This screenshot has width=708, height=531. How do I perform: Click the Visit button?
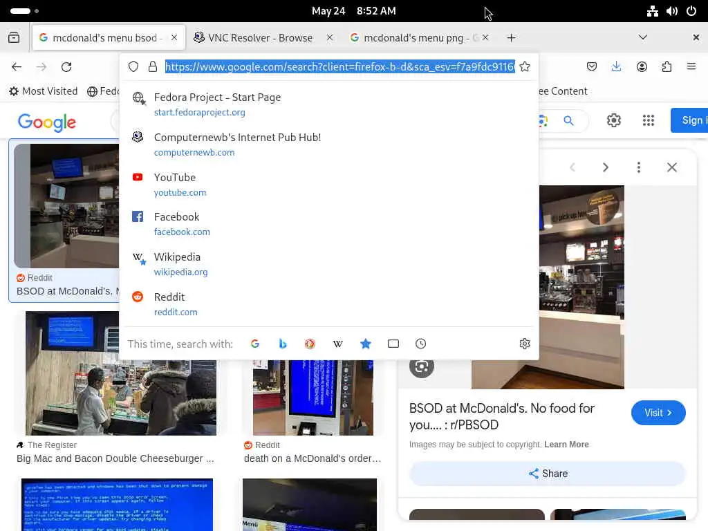pyautogui.click(x=658, y=413)
